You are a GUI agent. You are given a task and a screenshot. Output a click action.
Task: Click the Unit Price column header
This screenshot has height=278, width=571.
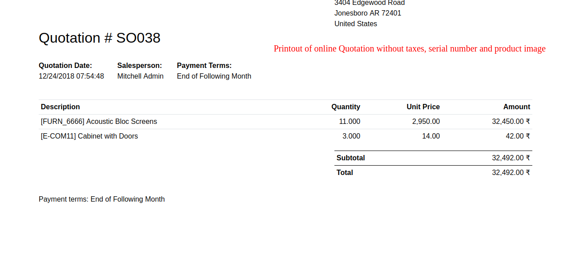tap(423, 107)
